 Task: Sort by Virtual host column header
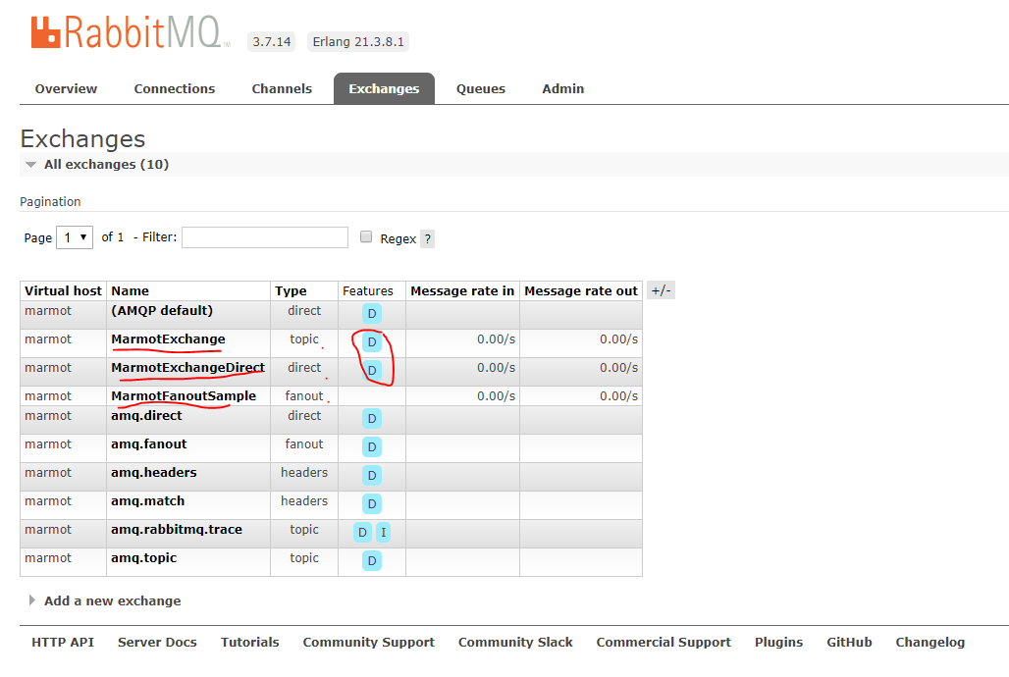(63, 290)
